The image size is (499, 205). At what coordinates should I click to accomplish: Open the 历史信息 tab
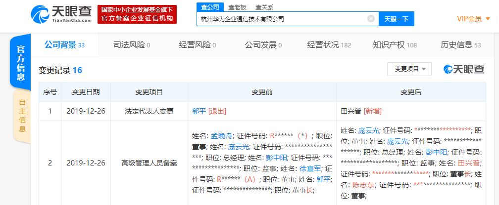[x=460, y=45]
